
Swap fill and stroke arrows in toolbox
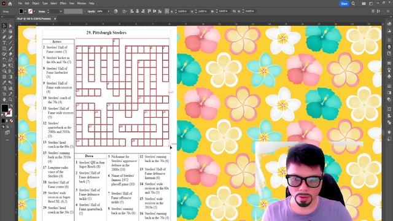pos(11,106)
